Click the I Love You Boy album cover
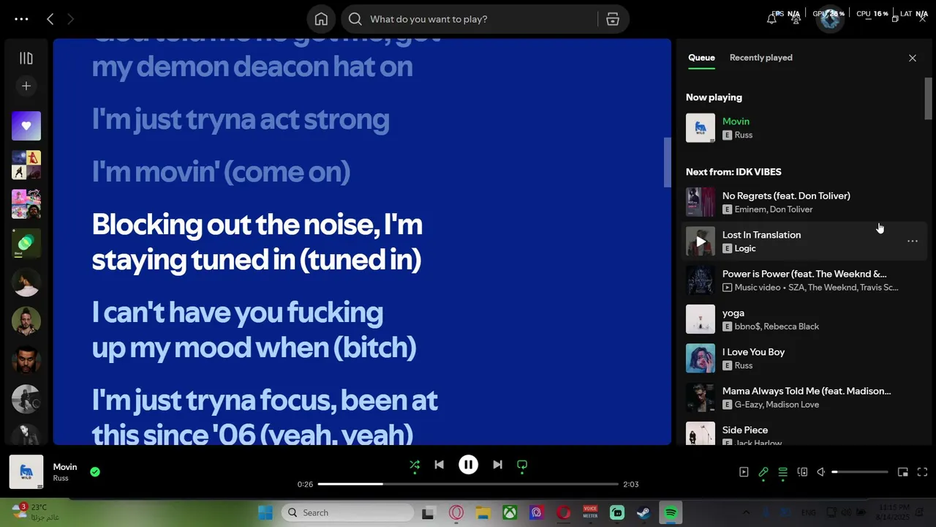The height and width of the screenshot is (527, 936). [701, 358]
